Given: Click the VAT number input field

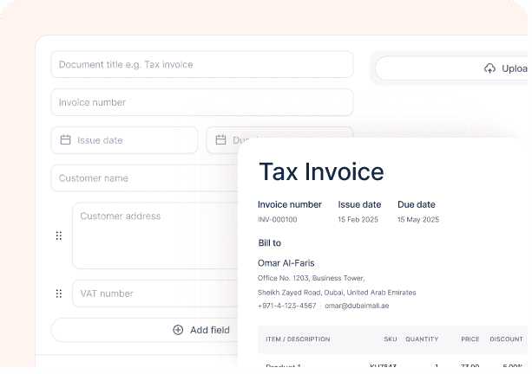Looking at the screenshot, I should [x=155, y=293].
